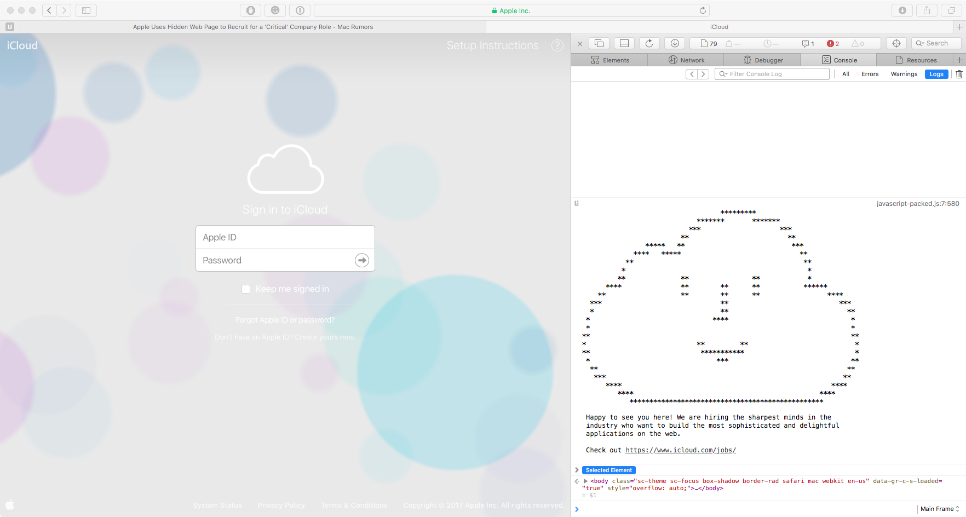Clear the console log with trash icon

959,74
